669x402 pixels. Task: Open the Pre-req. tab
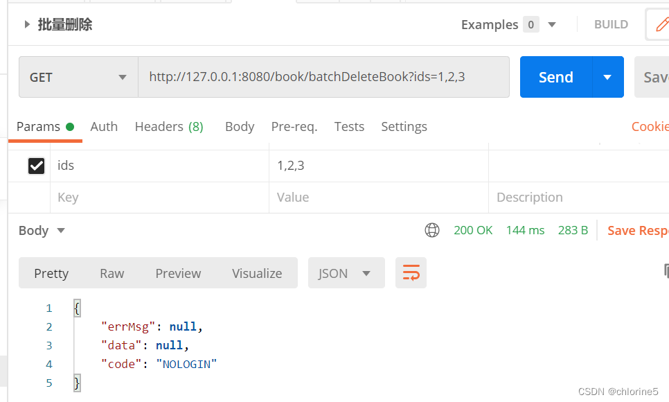click(294, 127)
